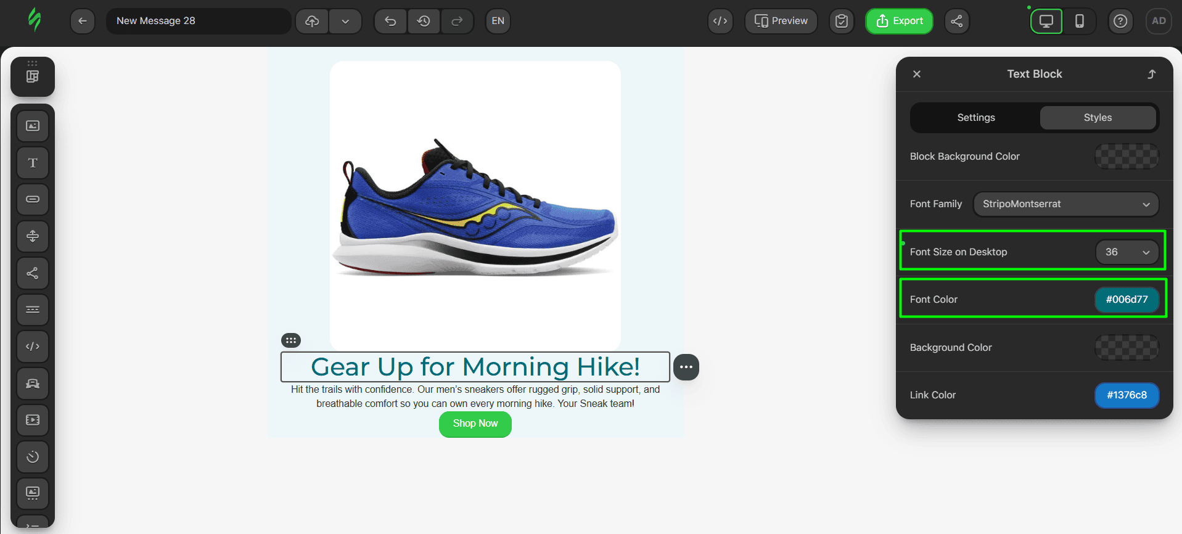
Task: Open version history clock icon
Action: [x=424, y=21]
